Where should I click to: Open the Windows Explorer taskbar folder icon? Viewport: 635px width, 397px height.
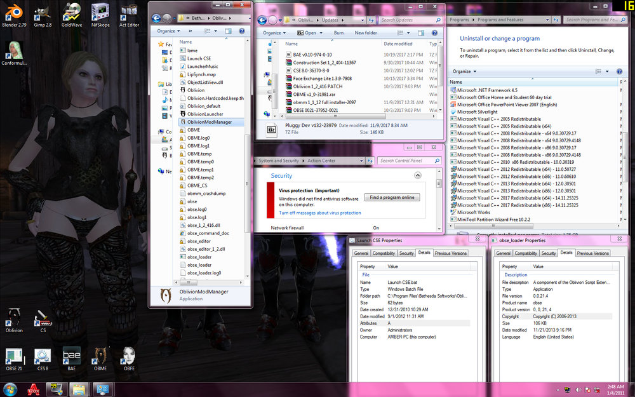(79, 390)
